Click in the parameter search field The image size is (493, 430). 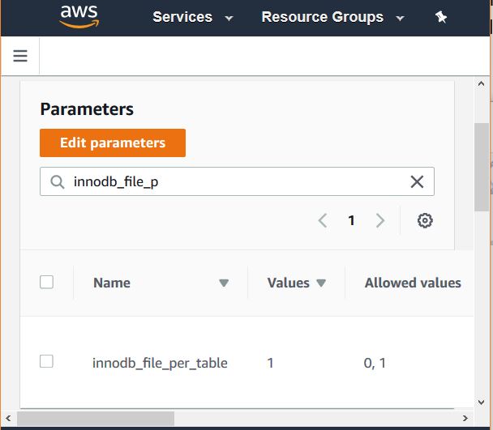point(235,182)
